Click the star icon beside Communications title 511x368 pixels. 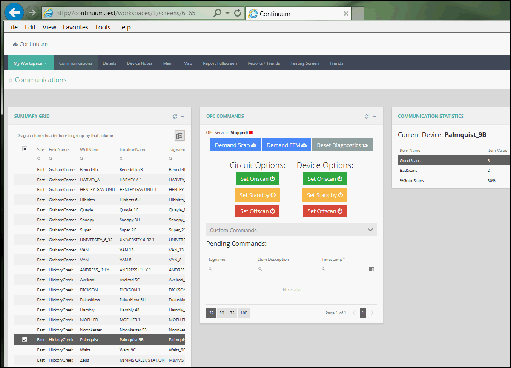click(11, 80)
